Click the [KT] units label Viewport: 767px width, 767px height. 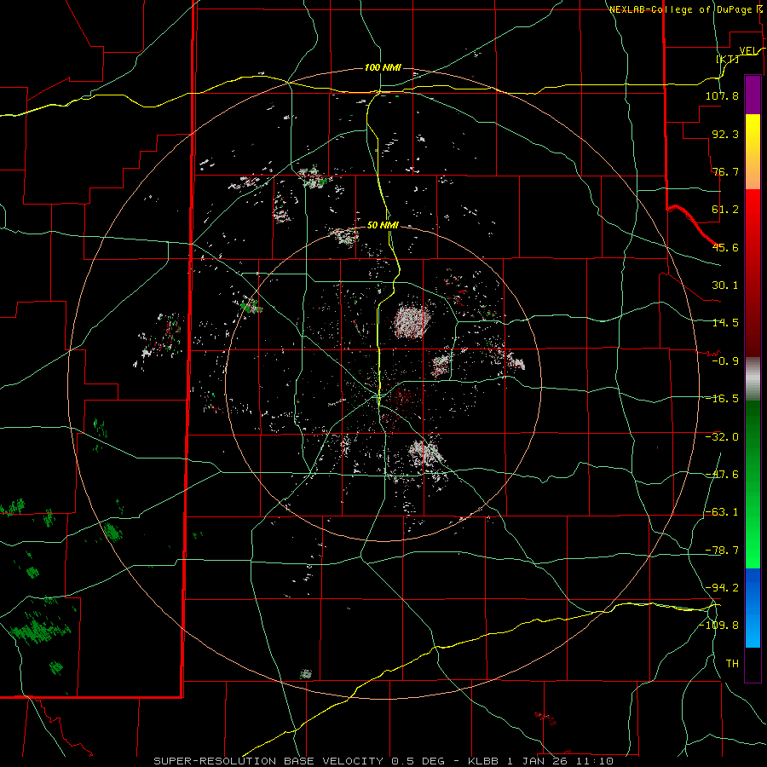click(728, 59)
